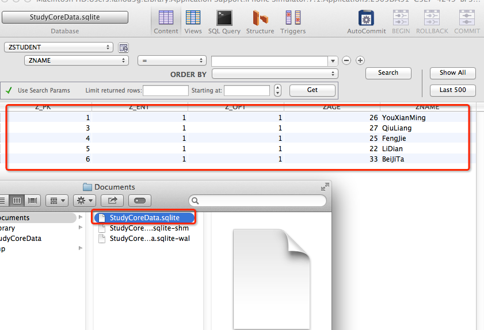Screen dimensions: 484x330
Task: Open search value combo box arrow
Action: (333, 61)
